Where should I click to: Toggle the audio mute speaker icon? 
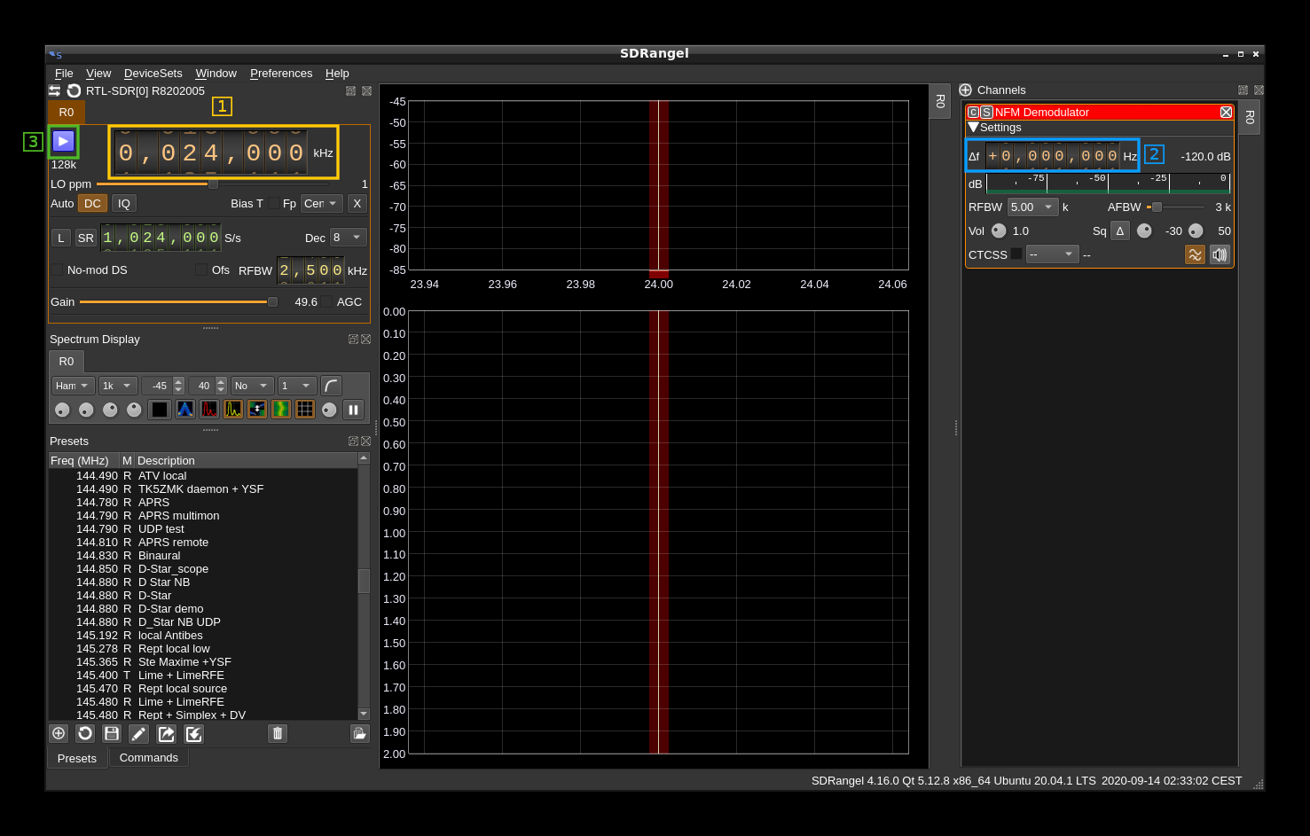coord(1220,254)
